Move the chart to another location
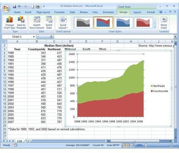The width and height of the screenshot is (179, 153). (x=164, y=23)
